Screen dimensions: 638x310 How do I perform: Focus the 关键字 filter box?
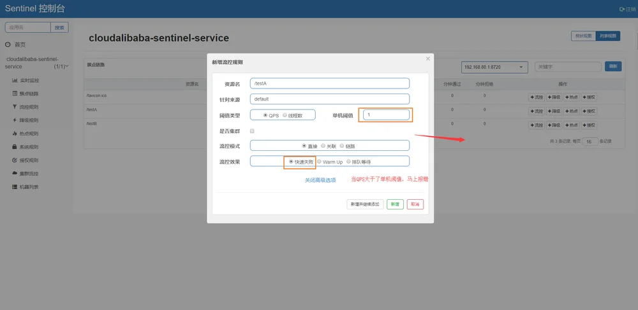(x=568, y=67)
